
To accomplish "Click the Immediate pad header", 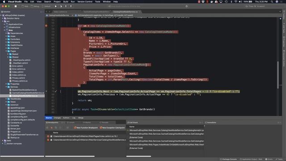I will 210,123.
